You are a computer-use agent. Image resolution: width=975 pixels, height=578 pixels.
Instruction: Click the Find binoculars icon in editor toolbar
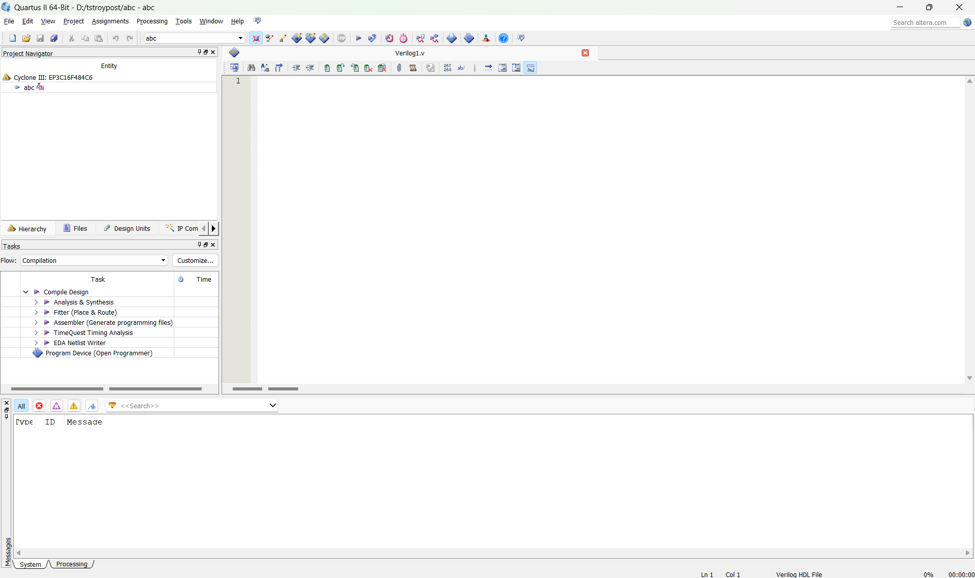[251, 68]
